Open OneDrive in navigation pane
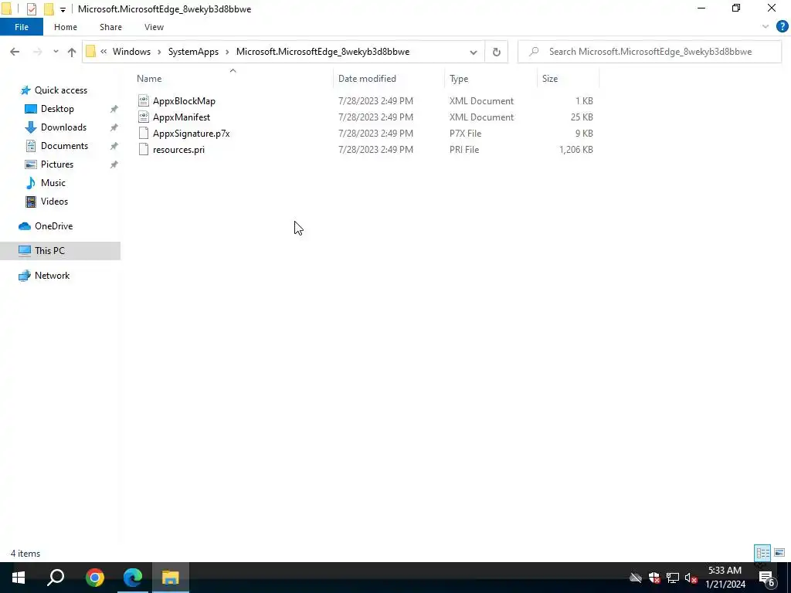 [53, 226]
